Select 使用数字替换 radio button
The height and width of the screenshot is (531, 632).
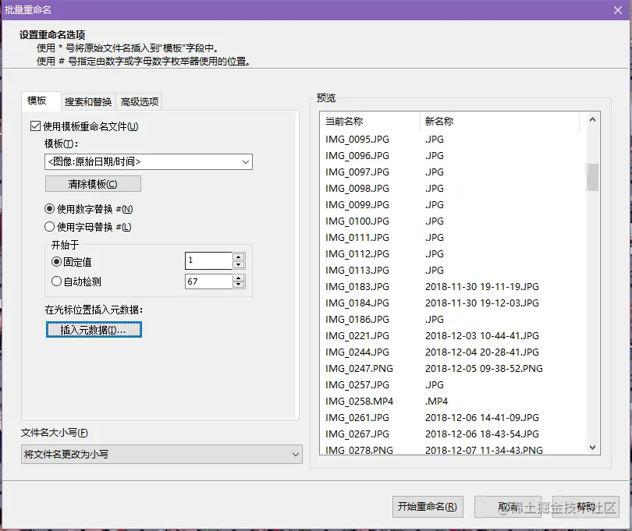click(x=49, y=209)
